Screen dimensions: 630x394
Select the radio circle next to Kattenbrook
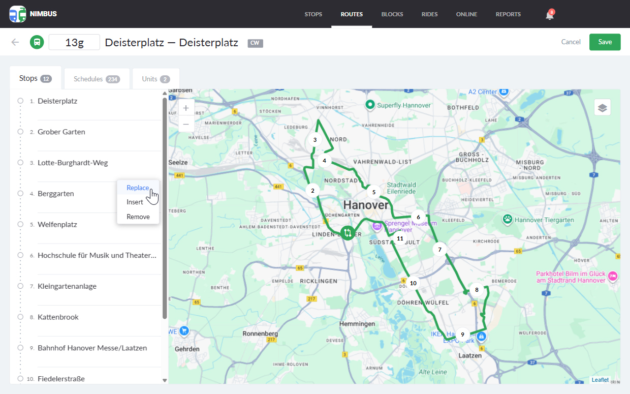click(x=20, y=317)
